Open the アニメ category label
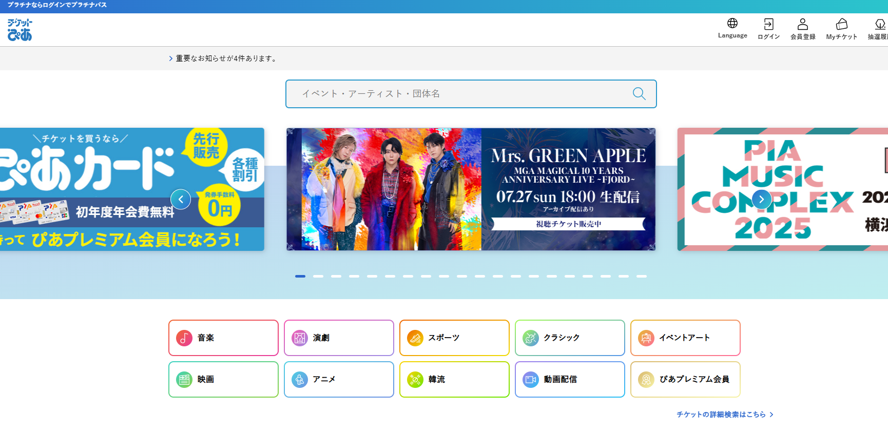 tap(324, 379)
